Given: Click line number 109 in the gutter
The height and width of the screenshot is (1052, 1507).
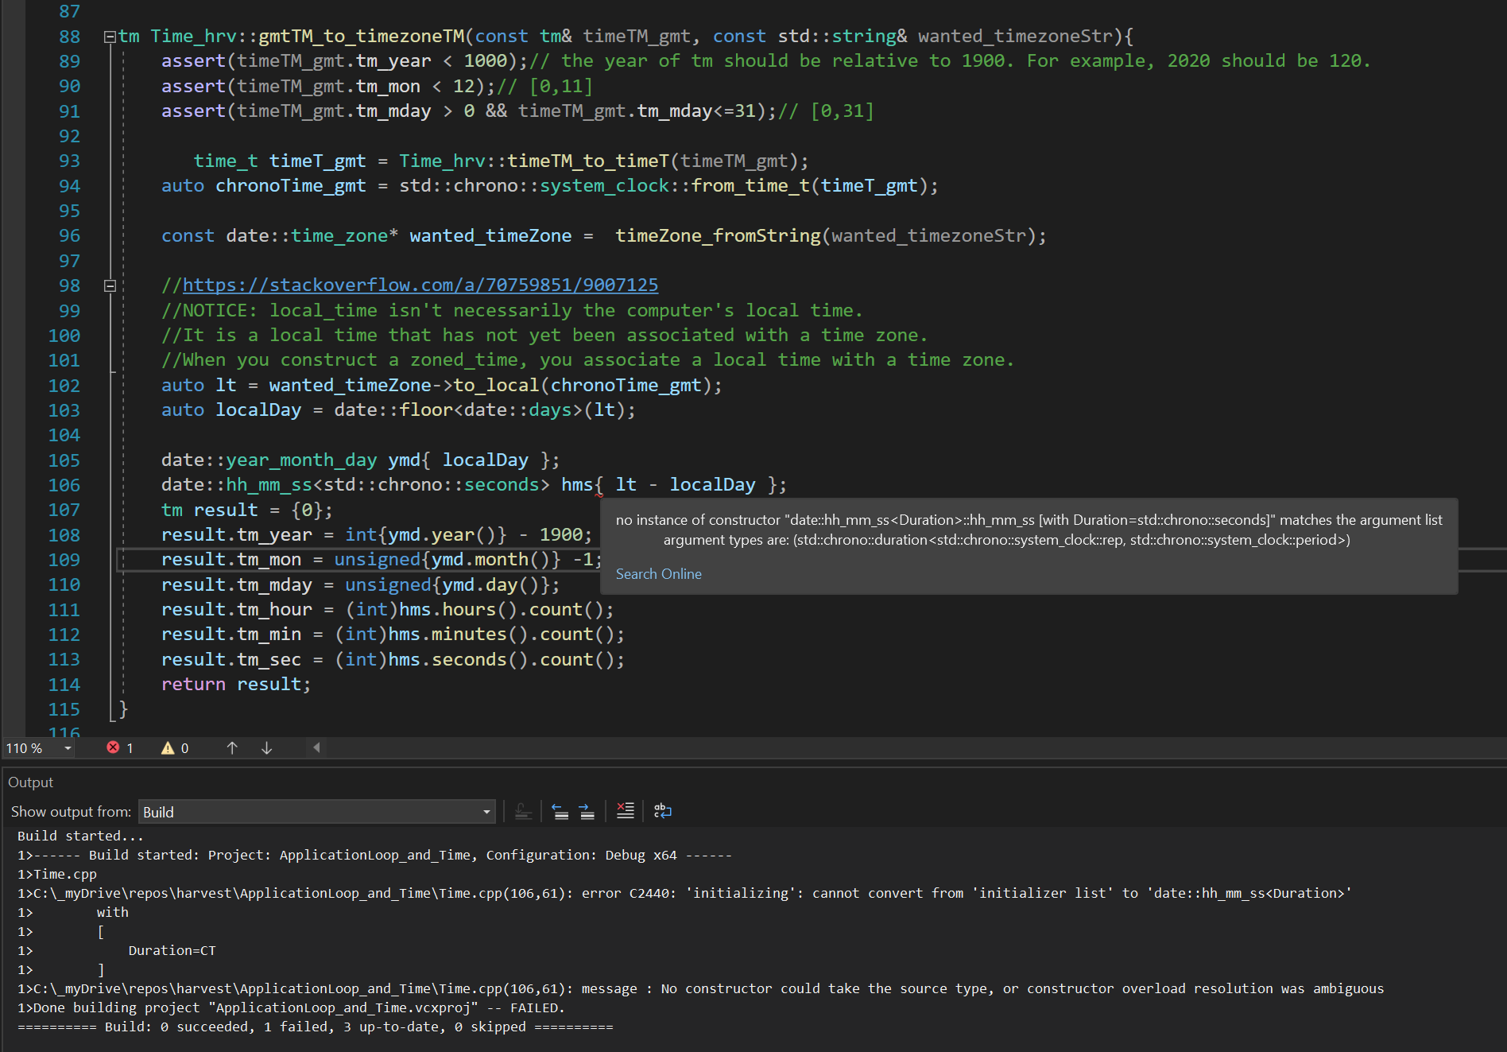Looking at the screenshot, I should [64, 560].
